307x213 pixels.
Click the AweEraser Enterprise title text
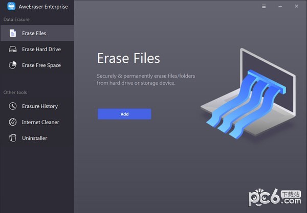(x=43, y=7)
